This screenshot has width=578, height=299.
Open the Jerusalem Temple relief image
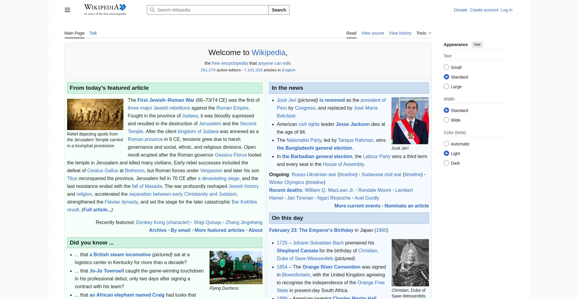click(x=95, y=114)
